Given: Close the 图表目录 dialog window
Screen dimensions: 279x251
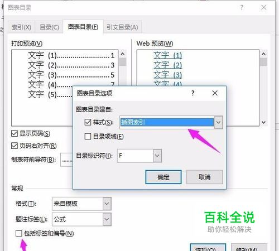Looking at the screenshot, I should click(263, 7).
